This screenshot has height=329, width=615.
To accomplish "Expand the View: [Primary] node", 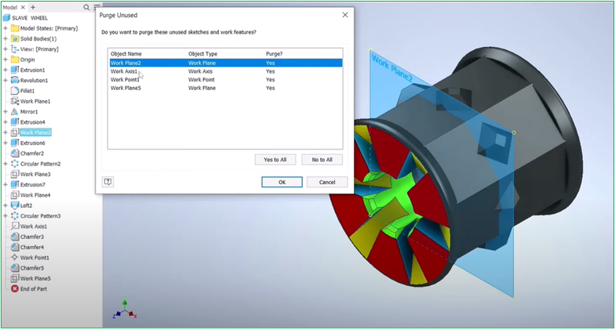I will coord(5,49).
